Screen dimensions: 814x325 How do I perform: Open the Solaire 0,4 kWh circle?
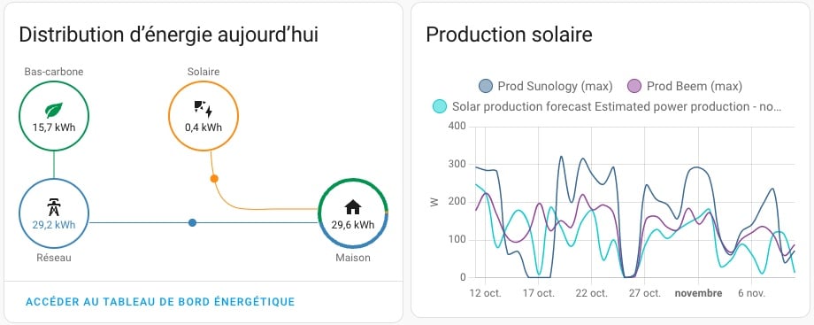point(203,116)
